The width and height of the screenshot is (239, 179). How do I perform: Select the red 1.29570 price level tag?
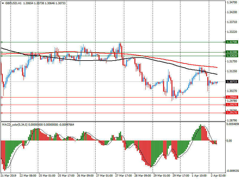tap(232, 105)
